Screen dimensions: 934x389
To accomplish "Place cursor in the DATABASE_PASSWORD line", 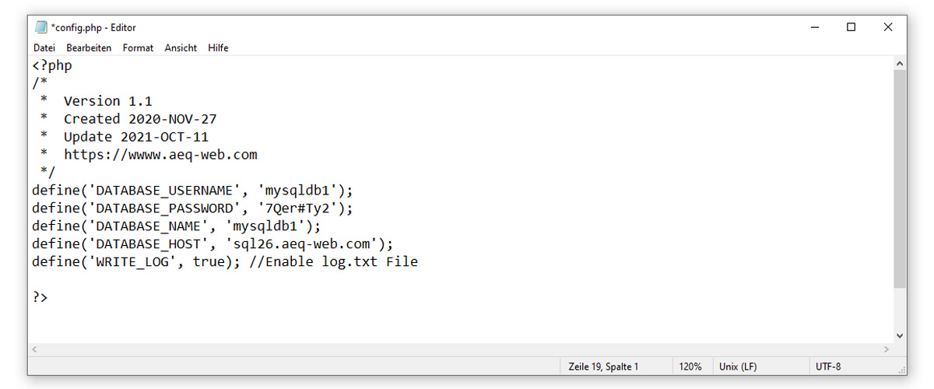I will [x=192, y=209].
